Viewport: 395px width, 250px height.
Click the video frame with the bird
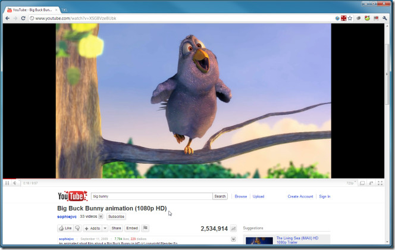pos(193,101)
